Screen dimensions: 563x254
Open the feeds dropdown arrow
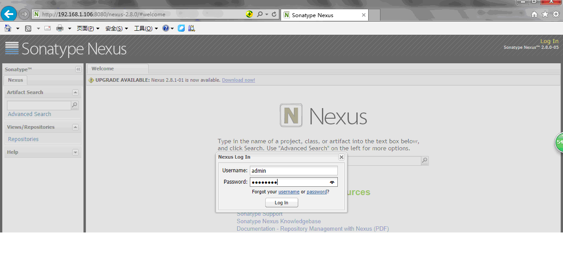point(38,29)
